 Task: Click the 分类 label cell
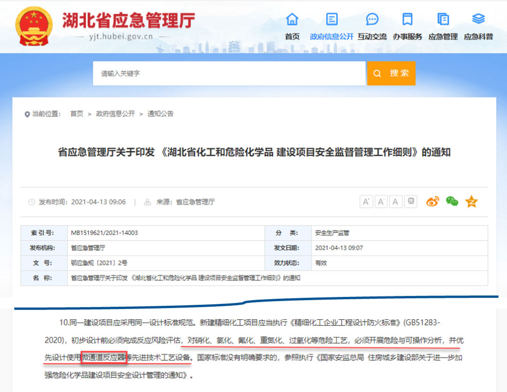[288, 233]
